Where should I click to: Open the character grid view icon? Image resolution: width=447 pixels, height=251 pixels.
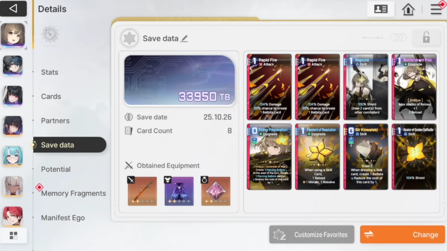point(13,235)
